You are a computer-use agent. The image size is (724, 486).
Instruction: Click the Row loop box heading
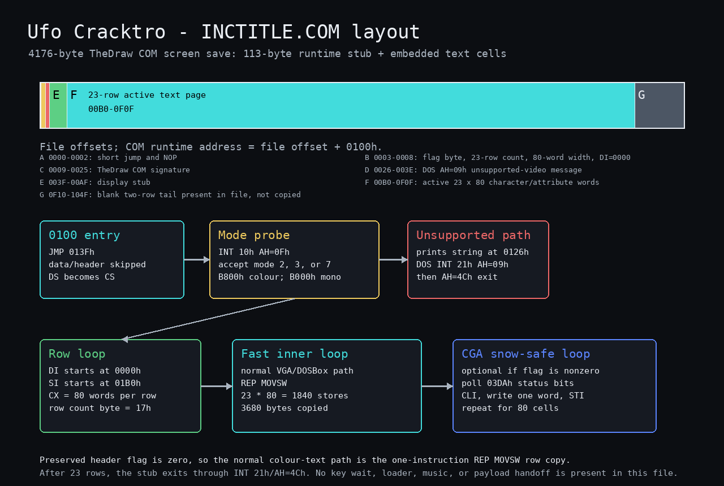[x=77, y=354]
